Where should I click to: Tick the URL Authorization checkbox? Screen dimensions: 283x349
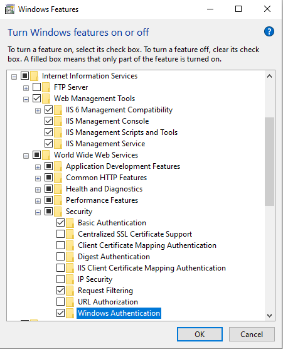tap(60, 301)
